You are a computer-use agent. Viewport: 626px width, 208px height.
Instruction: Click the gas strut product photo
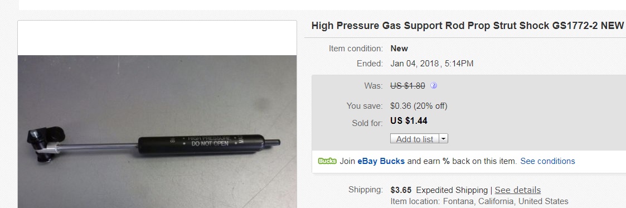click(157, 132)
